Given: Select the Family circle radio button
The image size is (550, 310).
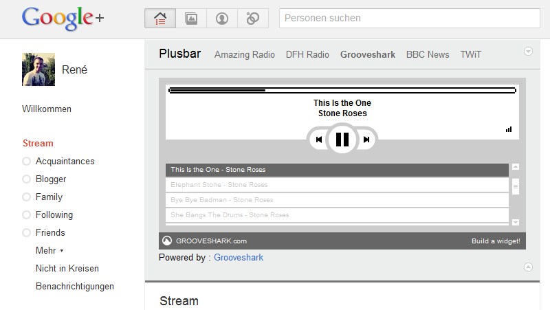Looking at the screenshot, I should (26, 197).
